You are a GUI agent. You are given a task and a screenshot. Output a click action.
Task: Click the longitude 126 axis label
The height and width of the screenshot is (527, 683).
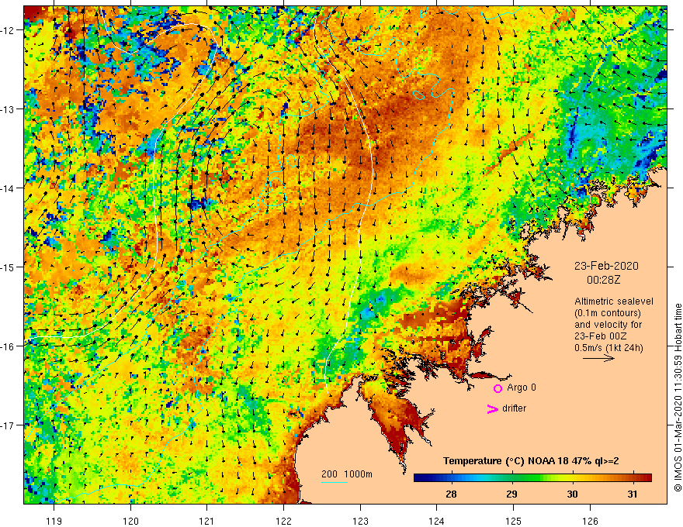pyautogui.click(x=590, y=521)
